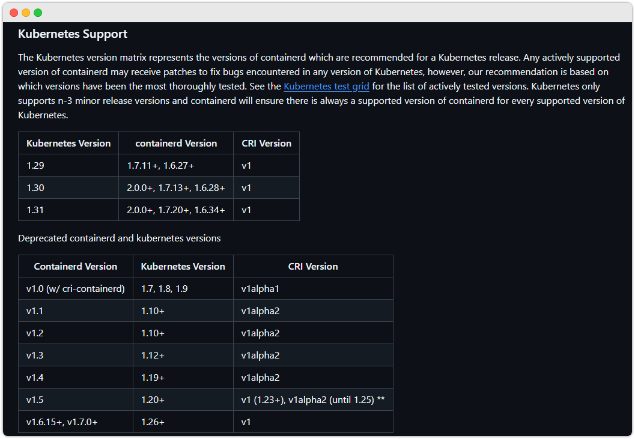635x439 pixels.
Task: Select the 'v1.6.15+, v1.7.0+' cell
Action: click(76, 422)
